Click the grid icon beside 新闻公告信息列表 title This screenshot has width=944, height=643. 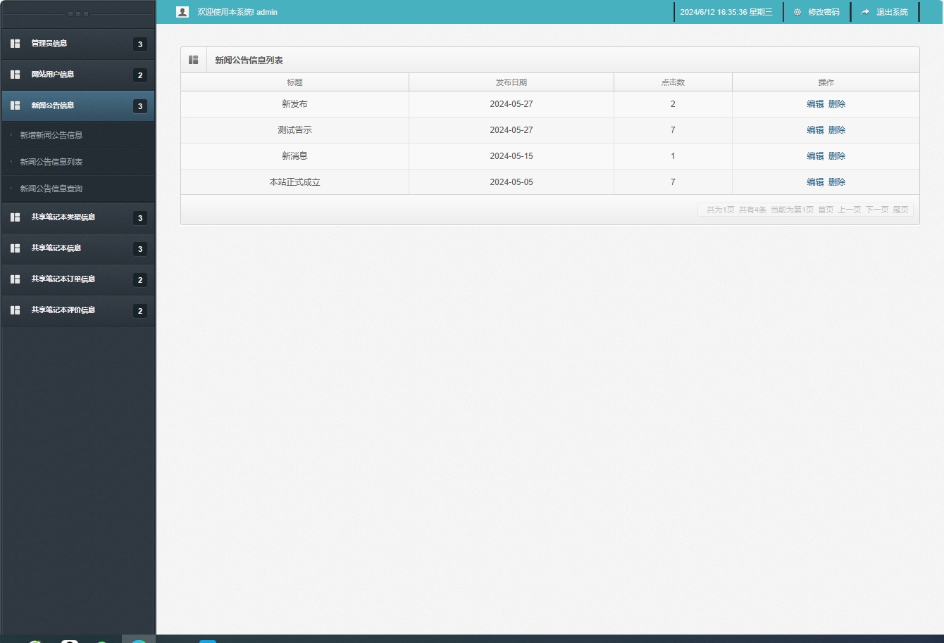(x=194, y=60)
